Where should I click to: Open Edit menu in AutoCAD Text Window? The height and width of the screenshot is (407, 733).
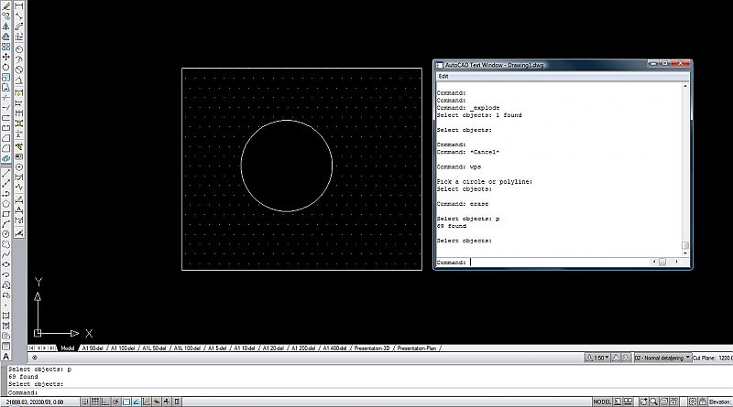pyautogui.click(x=443, y=76)
